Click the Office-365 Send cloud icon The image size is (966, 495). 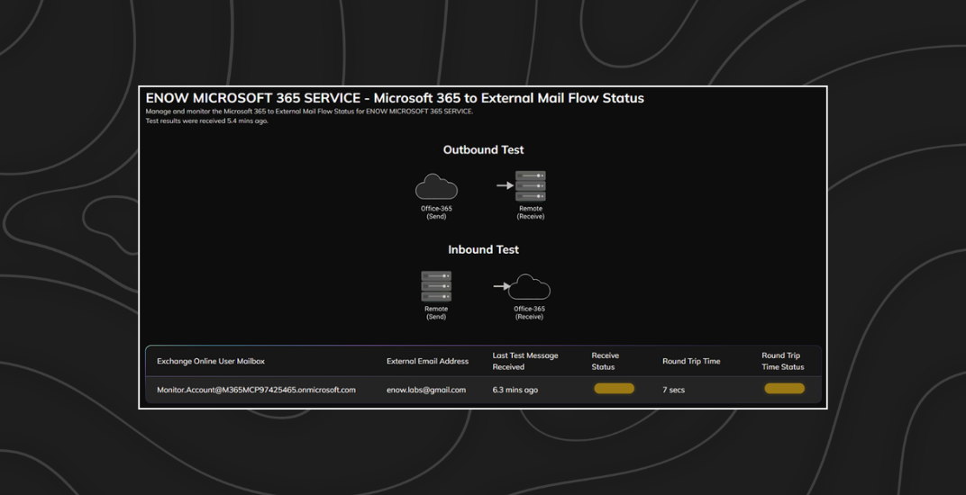tap(436, 186)
